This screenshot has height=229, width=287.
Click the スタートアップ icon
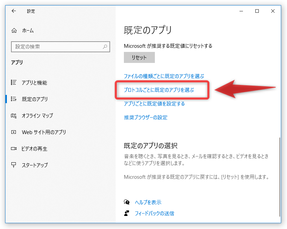point(13,165)
